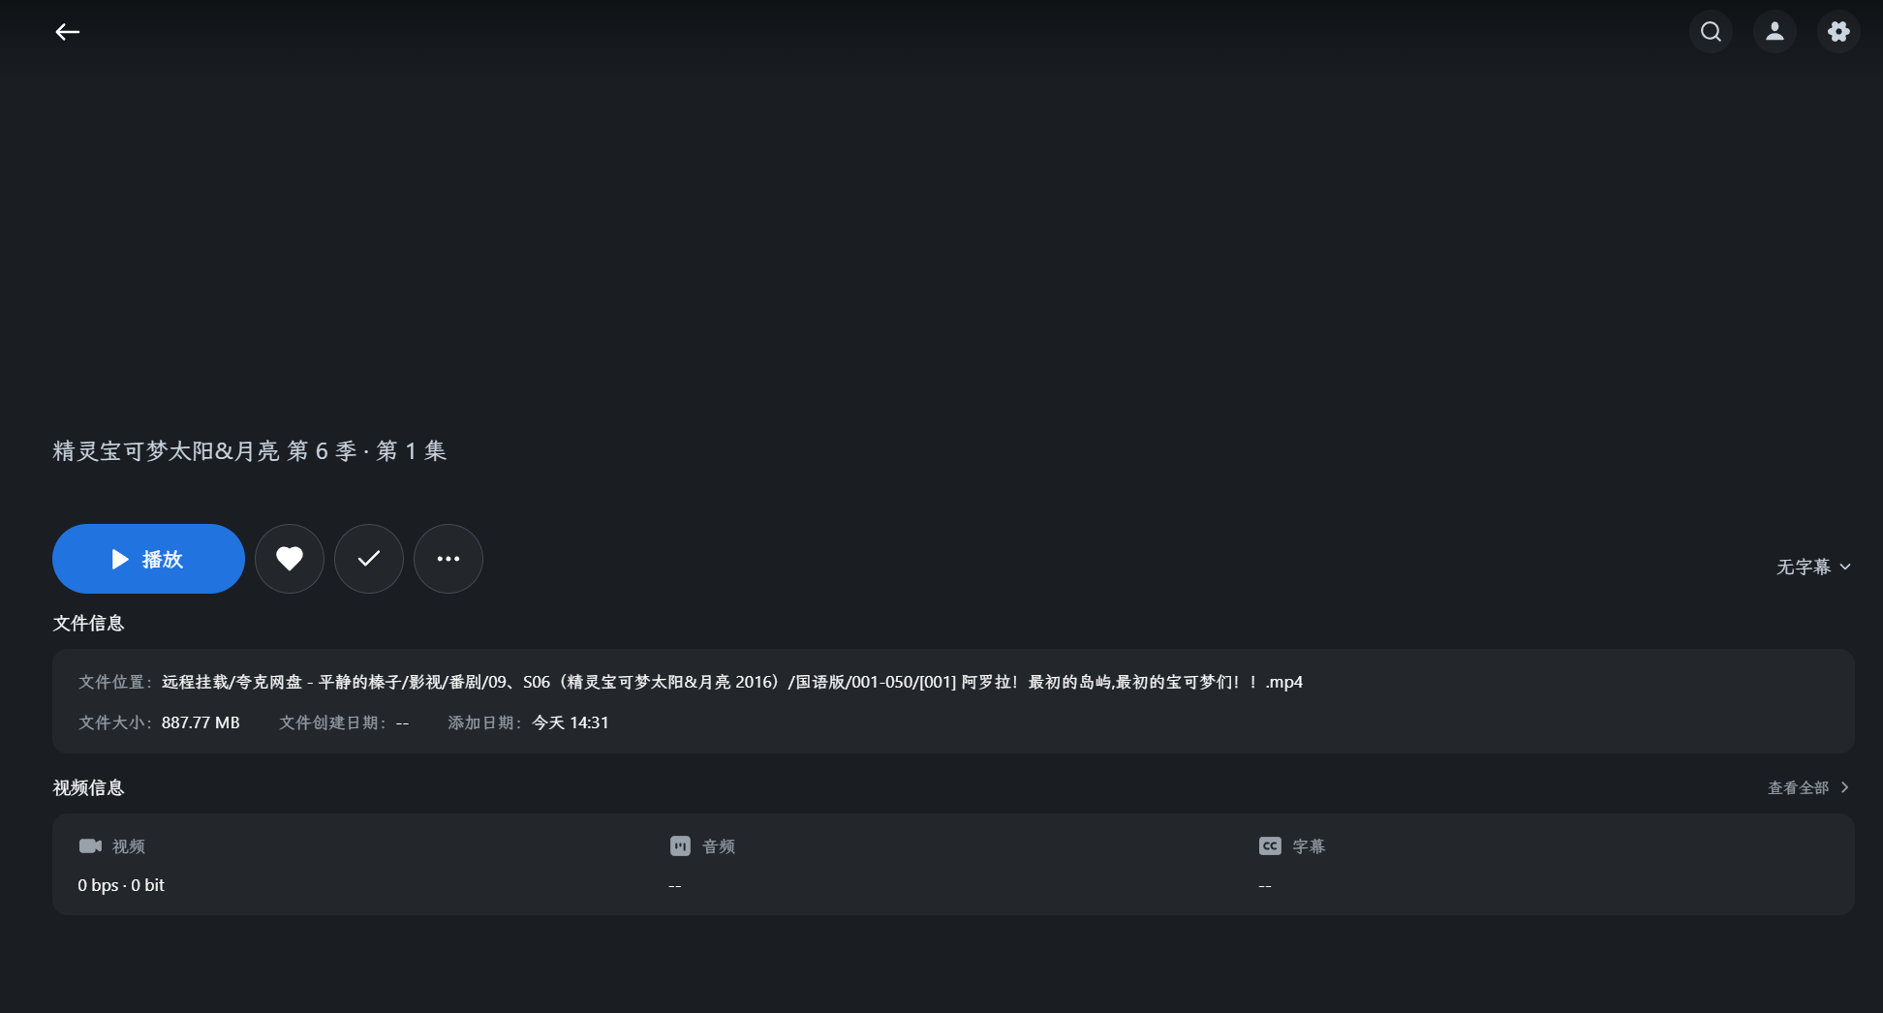Click the 音频 audio icon

coord(681,845)
